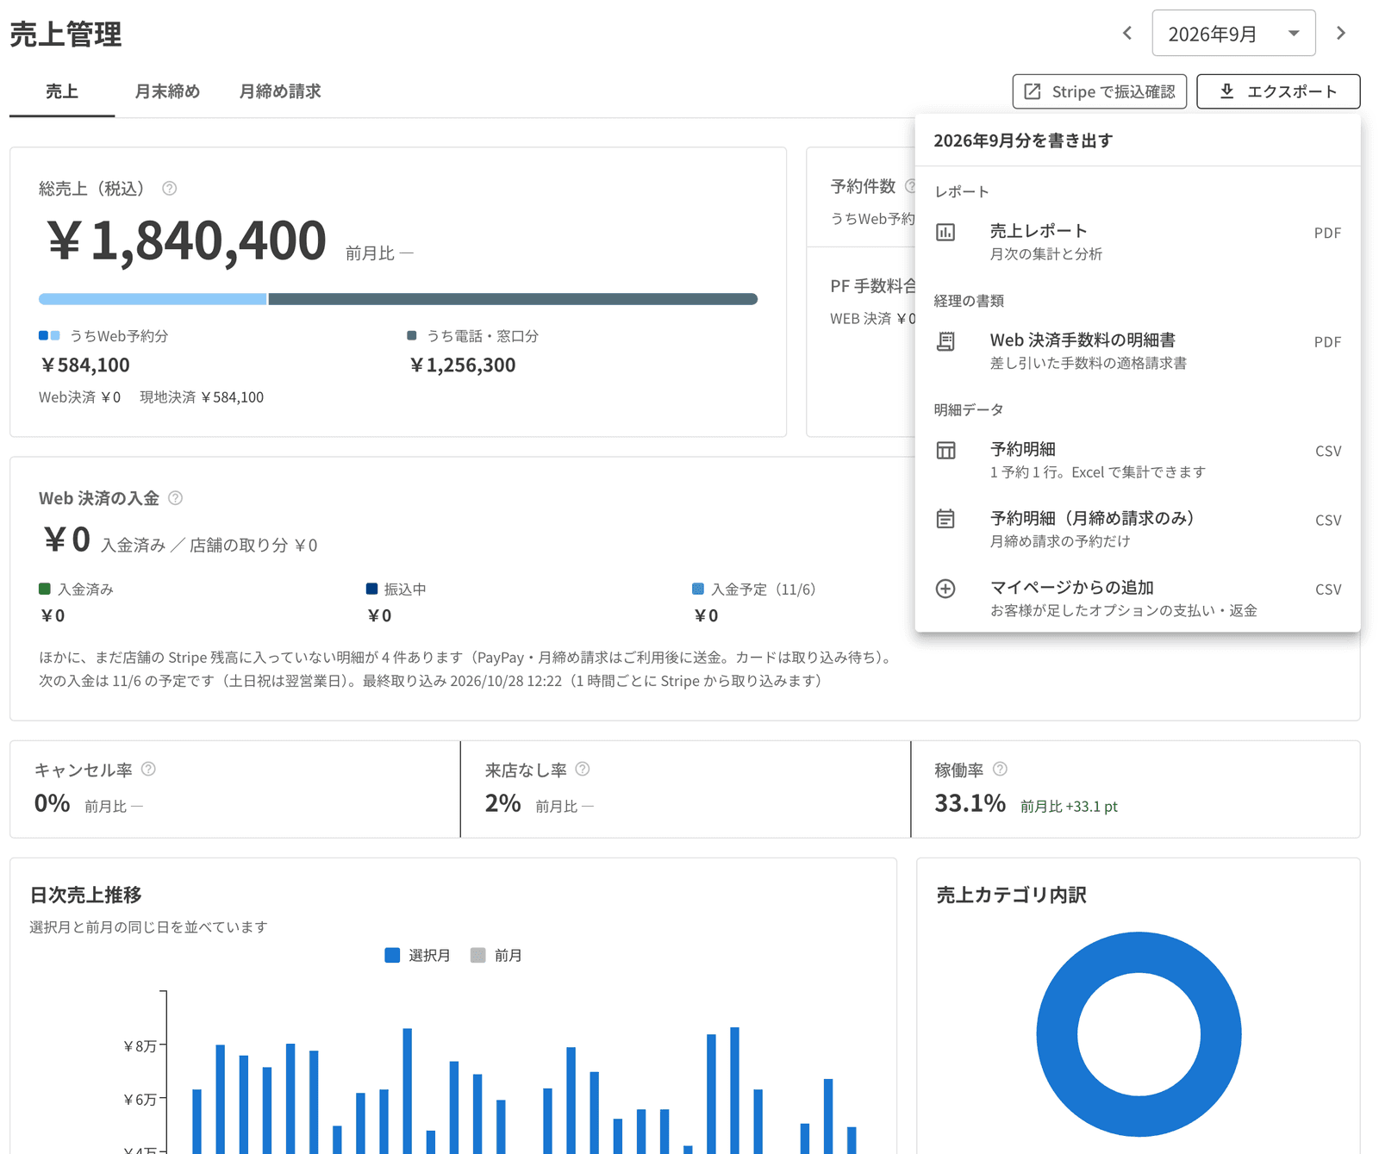1379x1154 pixels.
Task: Click the ¥1,256,300 電話・窓口分 value
Action: point(463,365)
